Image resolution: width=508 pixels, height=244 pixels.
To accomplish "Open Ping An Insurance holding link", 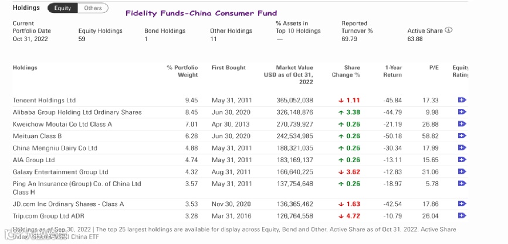I will [77, 184].
